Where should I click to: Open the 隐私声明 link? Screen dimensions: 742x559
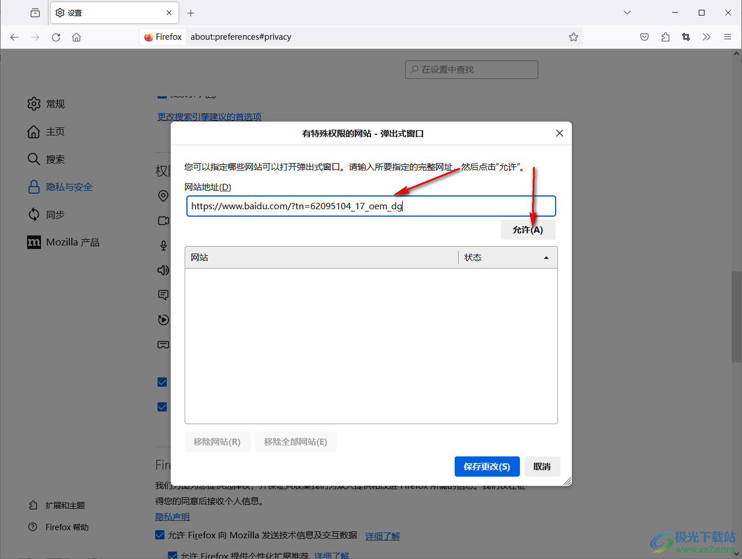coord(173,517)
